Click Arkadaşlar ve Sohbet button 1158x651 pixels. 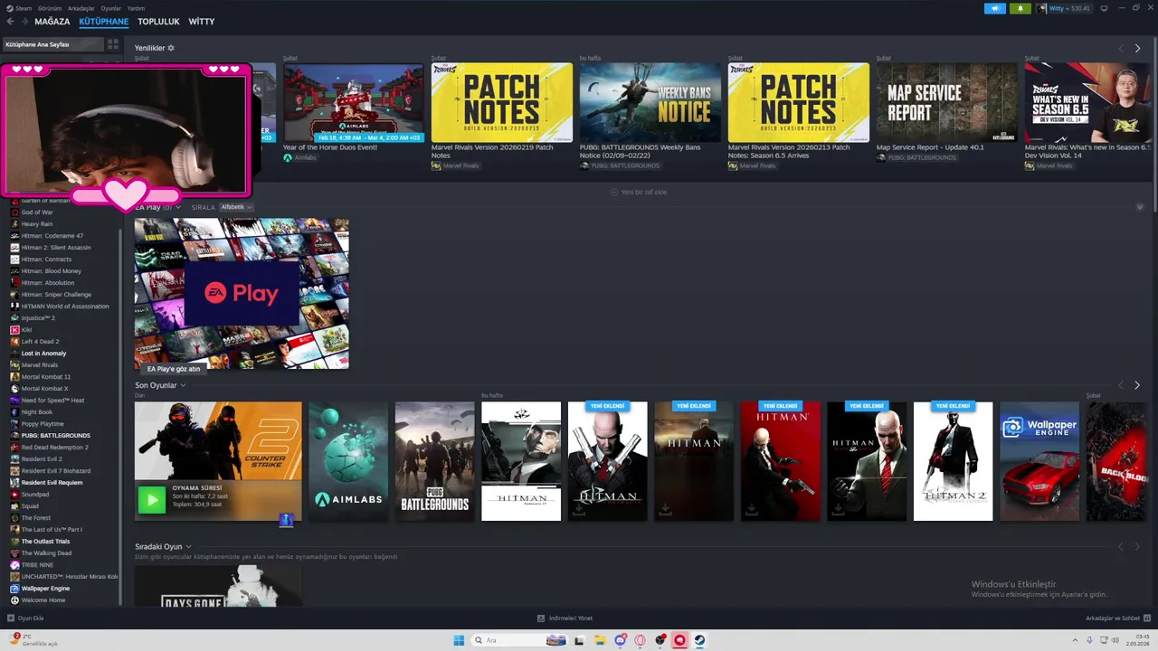(x=1118, y=618)
